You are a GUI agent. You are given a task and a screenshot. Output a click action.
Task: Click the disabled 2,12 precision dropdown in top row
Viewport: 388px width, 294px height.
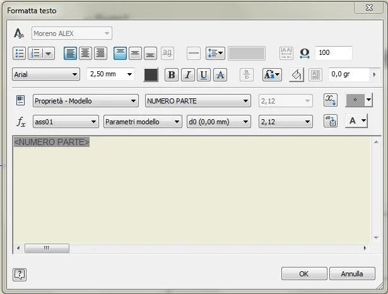tap(286, 101)
